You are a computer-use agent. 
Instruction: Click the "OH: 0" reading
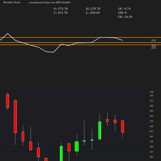122,13
